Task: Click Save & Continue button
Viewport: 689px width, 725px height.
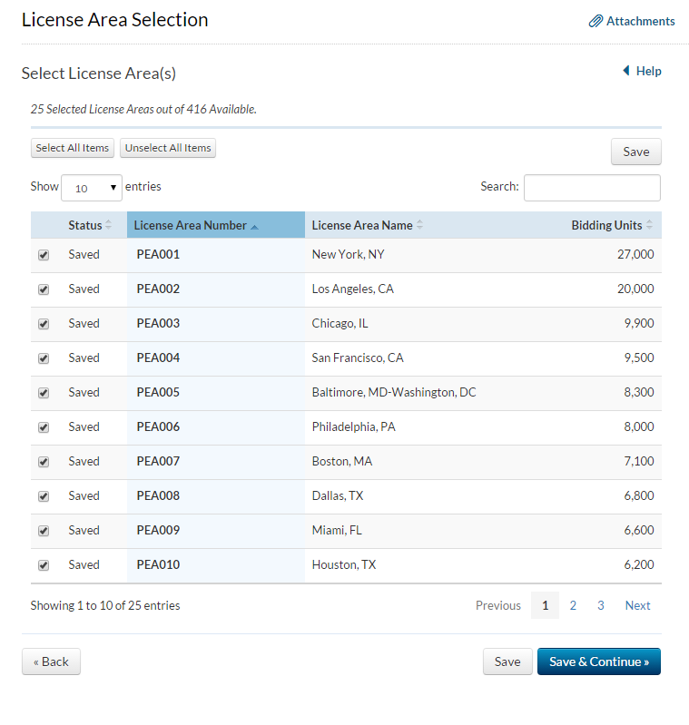Action: pyautogui.click(x=598, y=661)
